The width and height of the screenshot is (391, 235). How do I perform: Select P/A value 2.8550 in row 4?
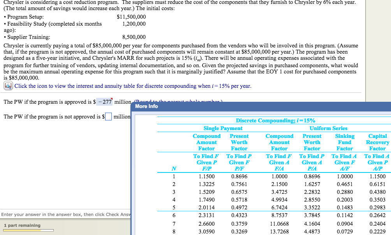click(312, 200)
